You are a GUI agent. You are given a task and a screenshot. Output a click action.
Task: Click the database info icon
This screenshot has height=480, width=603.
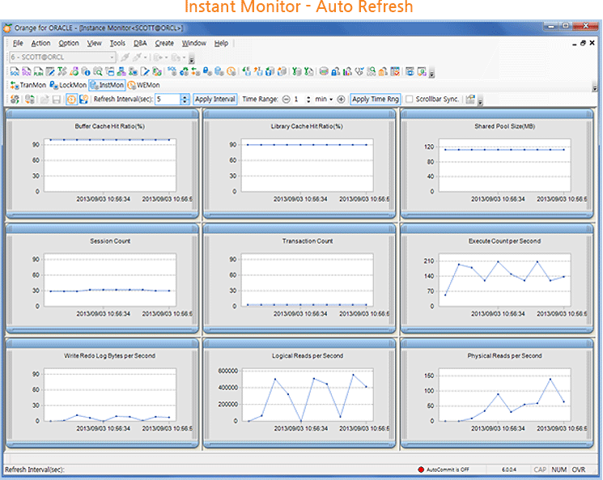coord(86,71)
